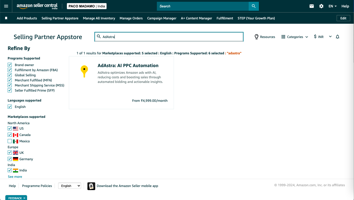Click the Amazon Seller Central logo
The height and width of the screenshot is (200, 354).
coord(37,6)
